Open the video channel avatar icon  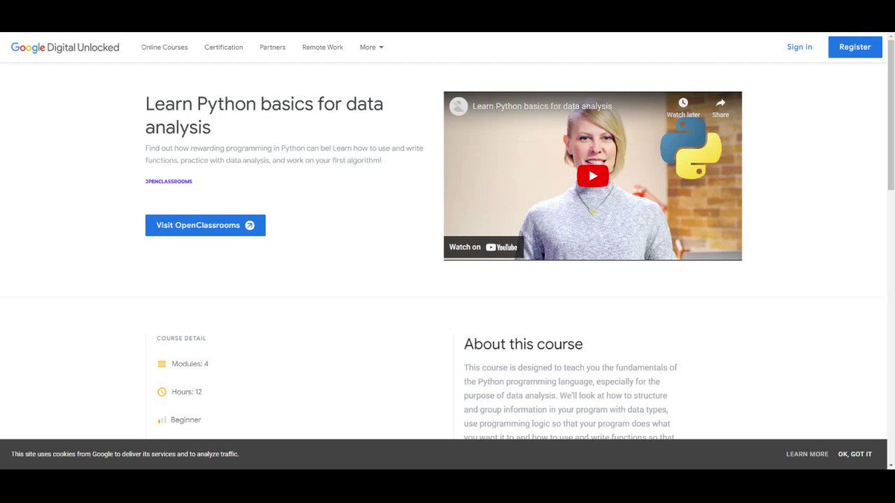click(459, 106)
